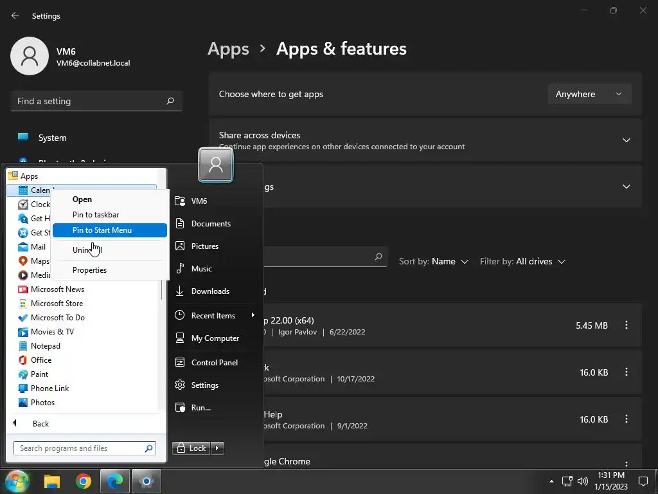Open Microsoft News icon
Image resolution: width=658 pixels, height=494 pixels.
(x=23, y=289)
